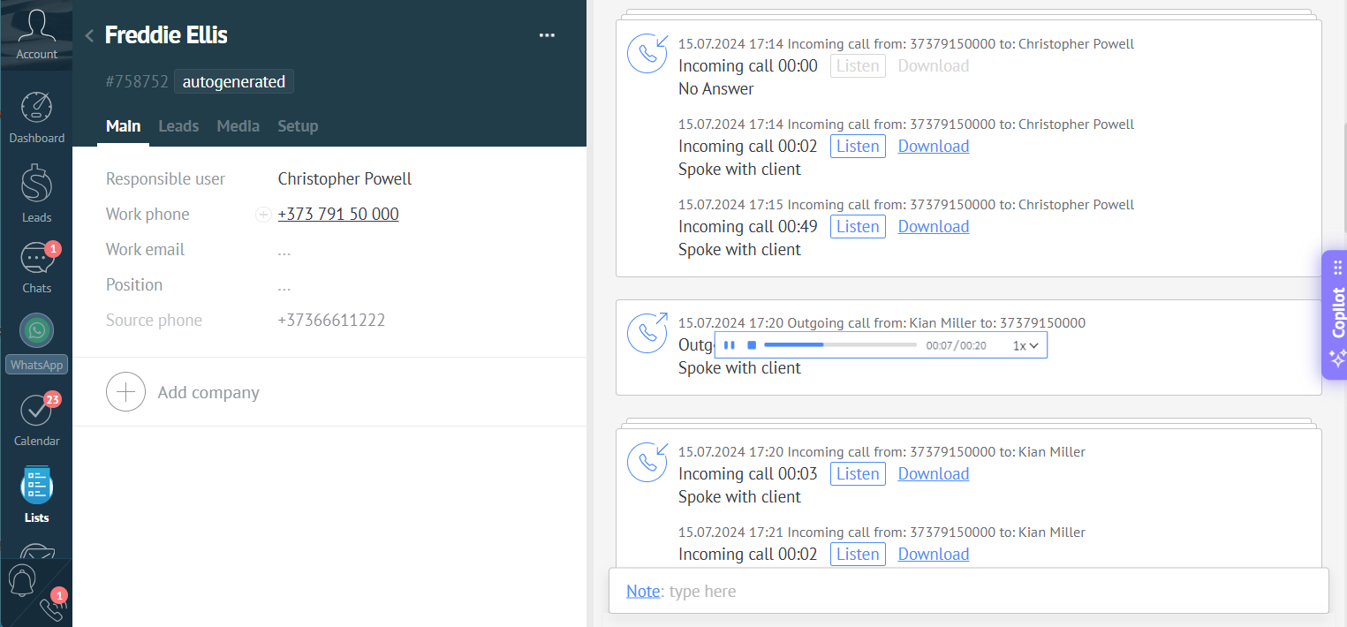This screenshot has height=627, width=1347.
Task: Open the 1x playback speed dropdown
Action: point(1025,346)
